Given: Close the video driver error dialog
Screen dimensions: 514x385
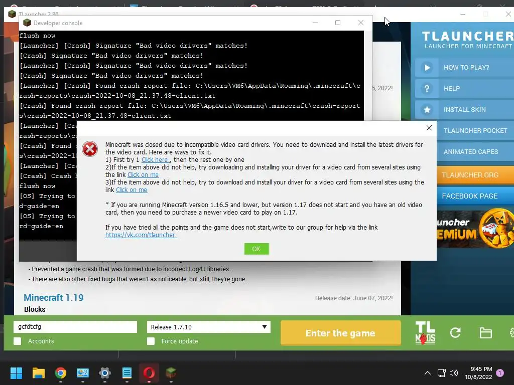Looking at the screenshot, I should [429, 128].
